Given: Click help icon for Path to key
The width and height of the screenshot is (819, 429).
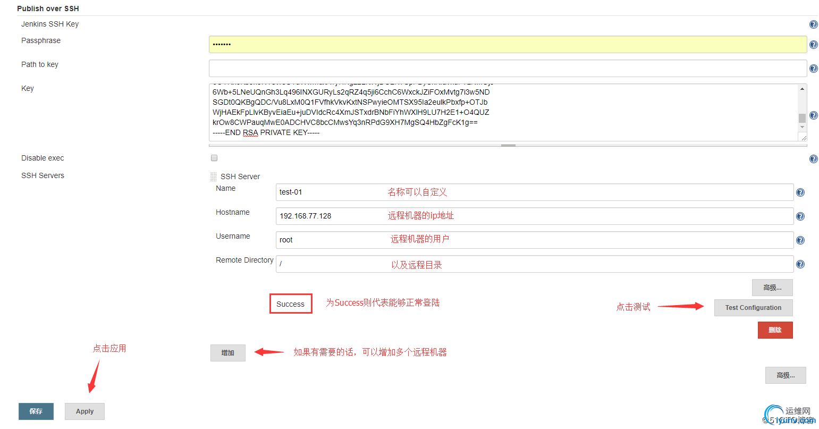Looking at the screenshot, I should (x=813, y=69).
